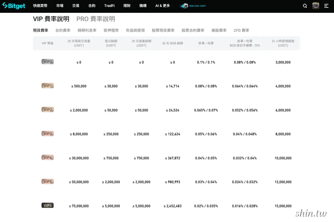The image size is (334, 222).
Task: Open the 快速買幣 menu
Action: coord(40,6)
